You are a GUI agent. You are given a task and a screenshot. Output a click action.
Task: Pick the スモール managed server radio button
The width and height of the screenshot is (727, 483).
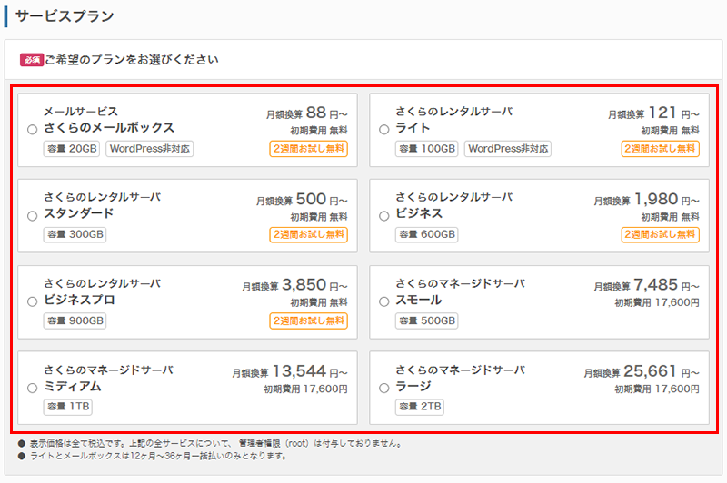[383, 301]
